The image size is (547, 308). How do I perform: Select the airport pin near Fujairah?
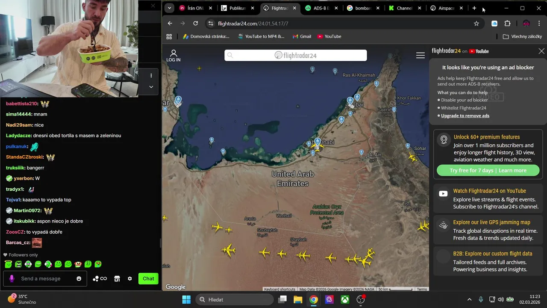pyautogui.click(x=394, y=110)
